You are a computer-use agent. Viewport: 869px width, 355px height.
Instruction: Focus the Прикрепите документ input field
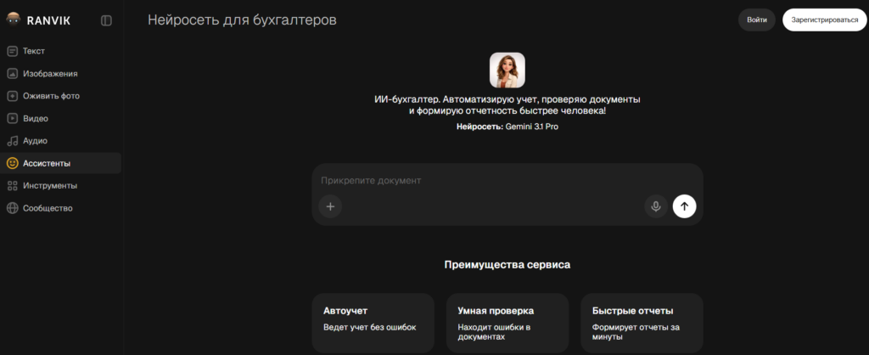coord(507,181)
